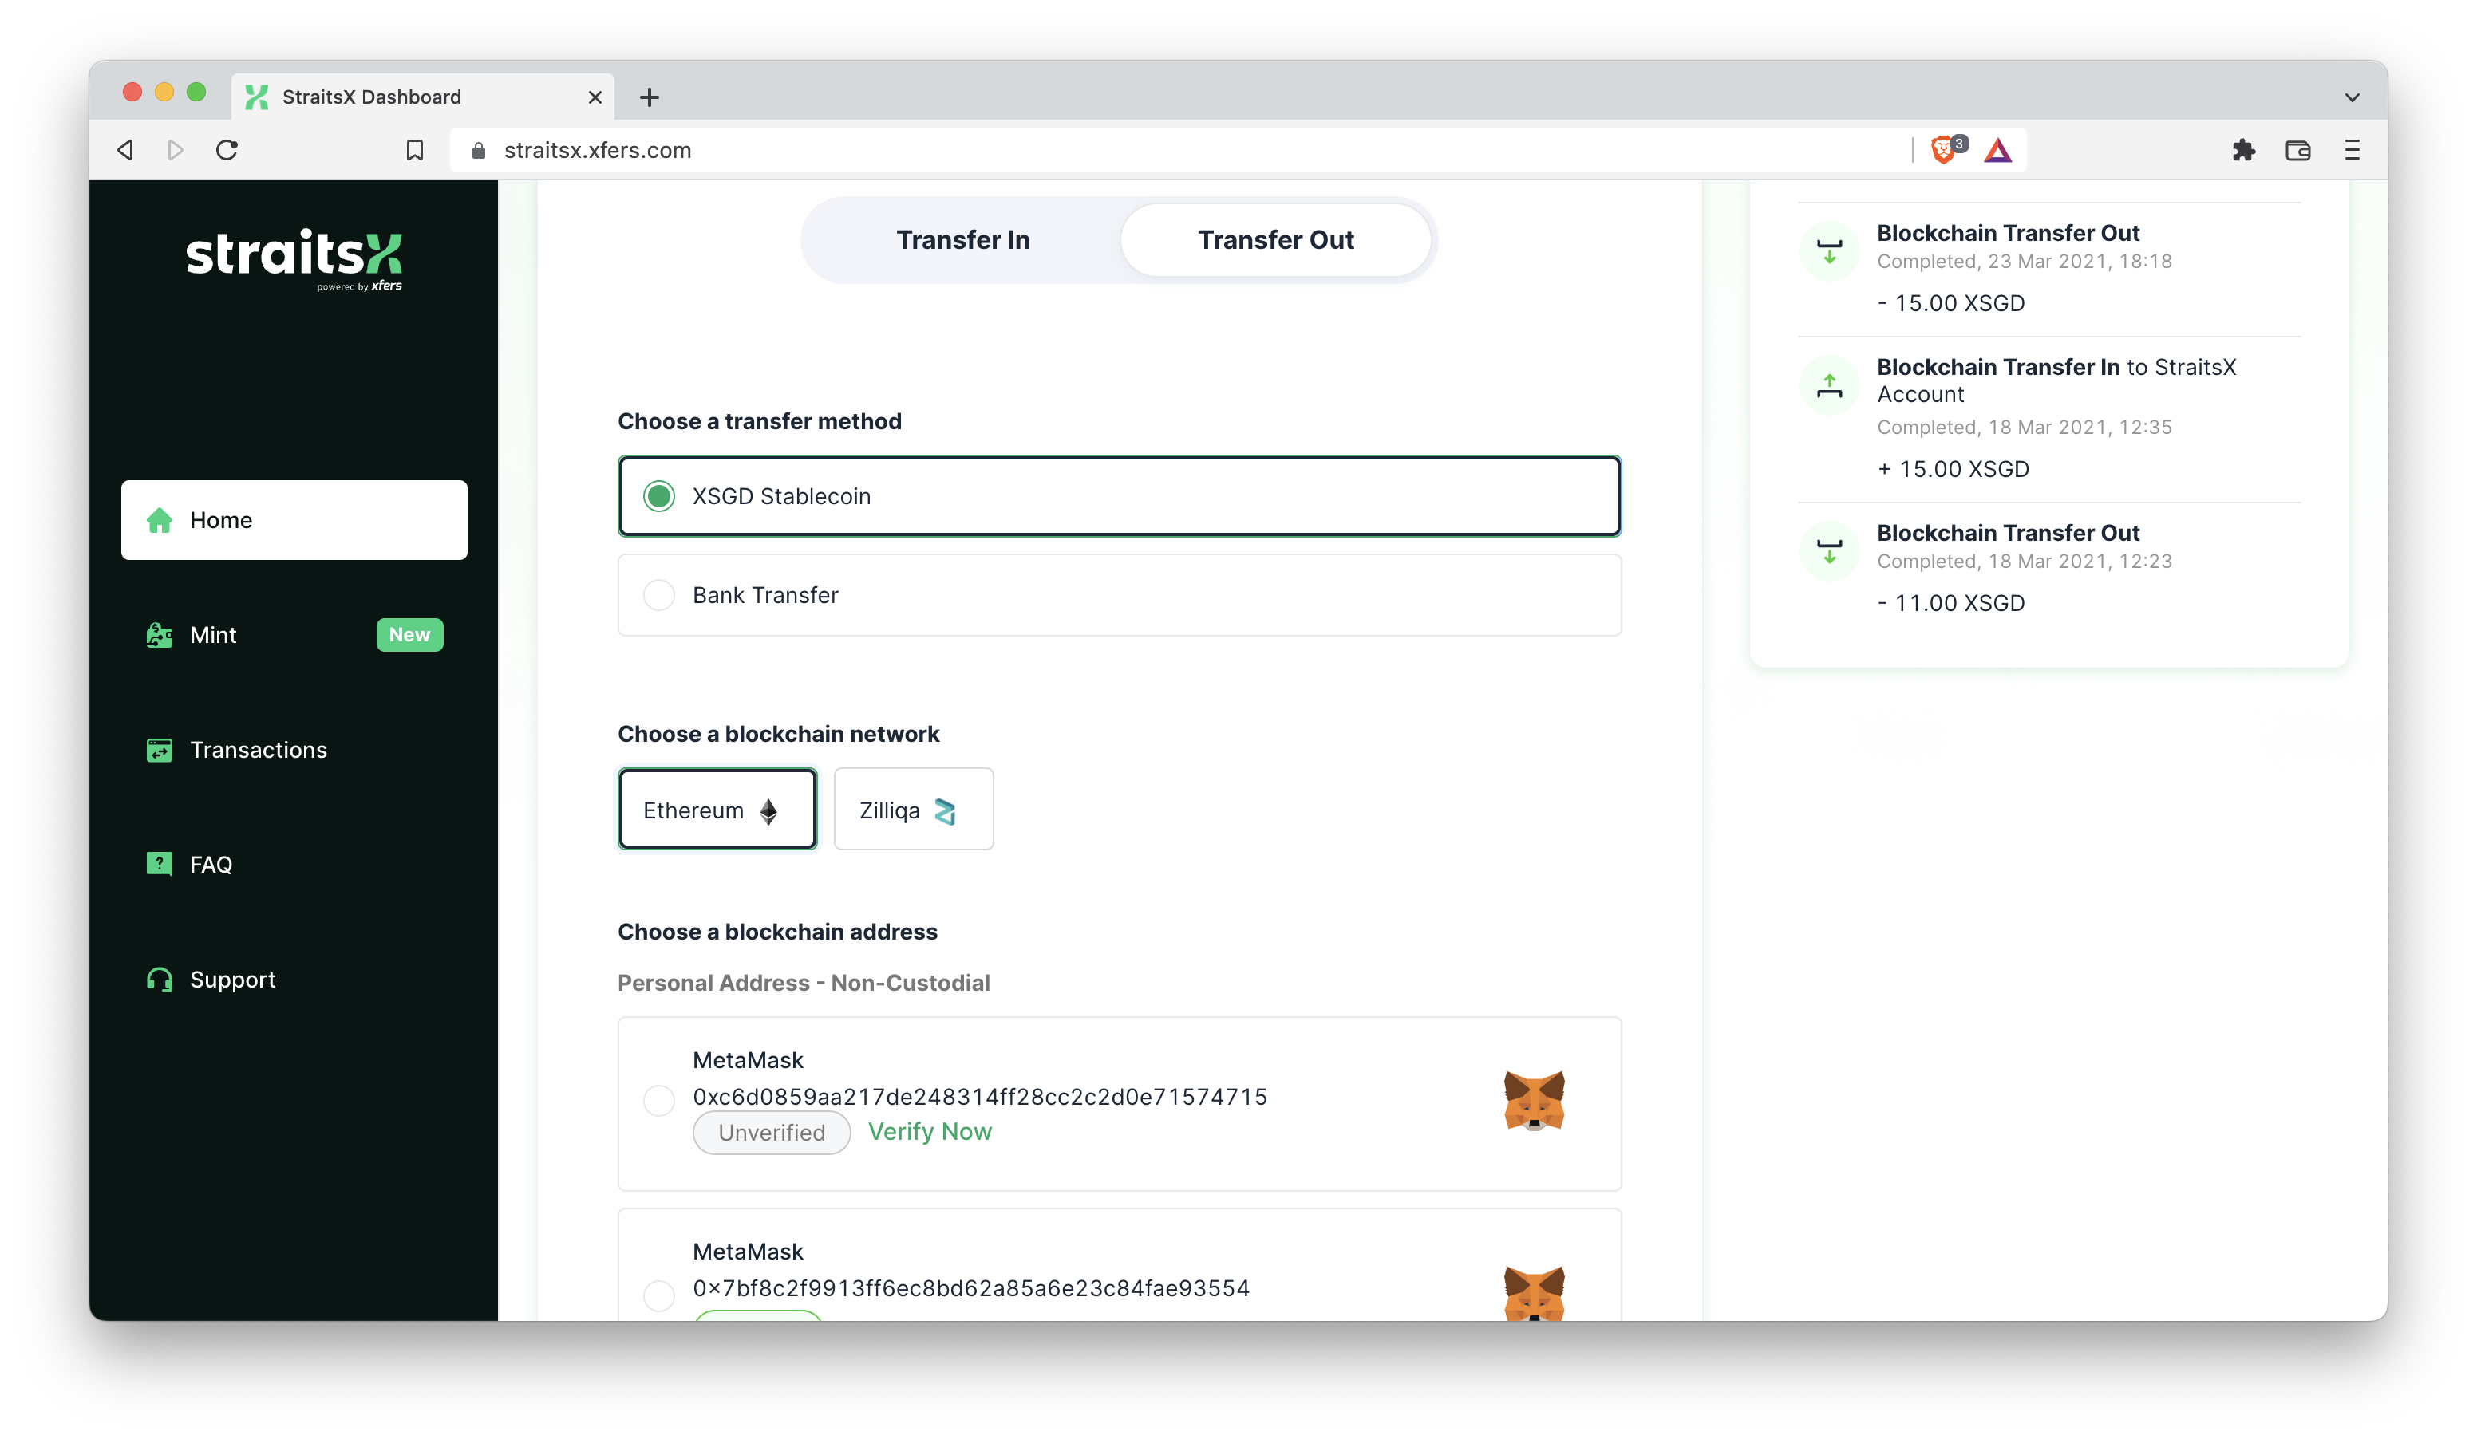Select the Transfer In tab
2477x1439 pixels.
pos(962,240)
